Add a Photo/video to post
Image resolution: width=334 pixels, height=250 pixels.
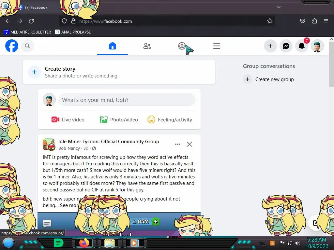pos(119,120)
